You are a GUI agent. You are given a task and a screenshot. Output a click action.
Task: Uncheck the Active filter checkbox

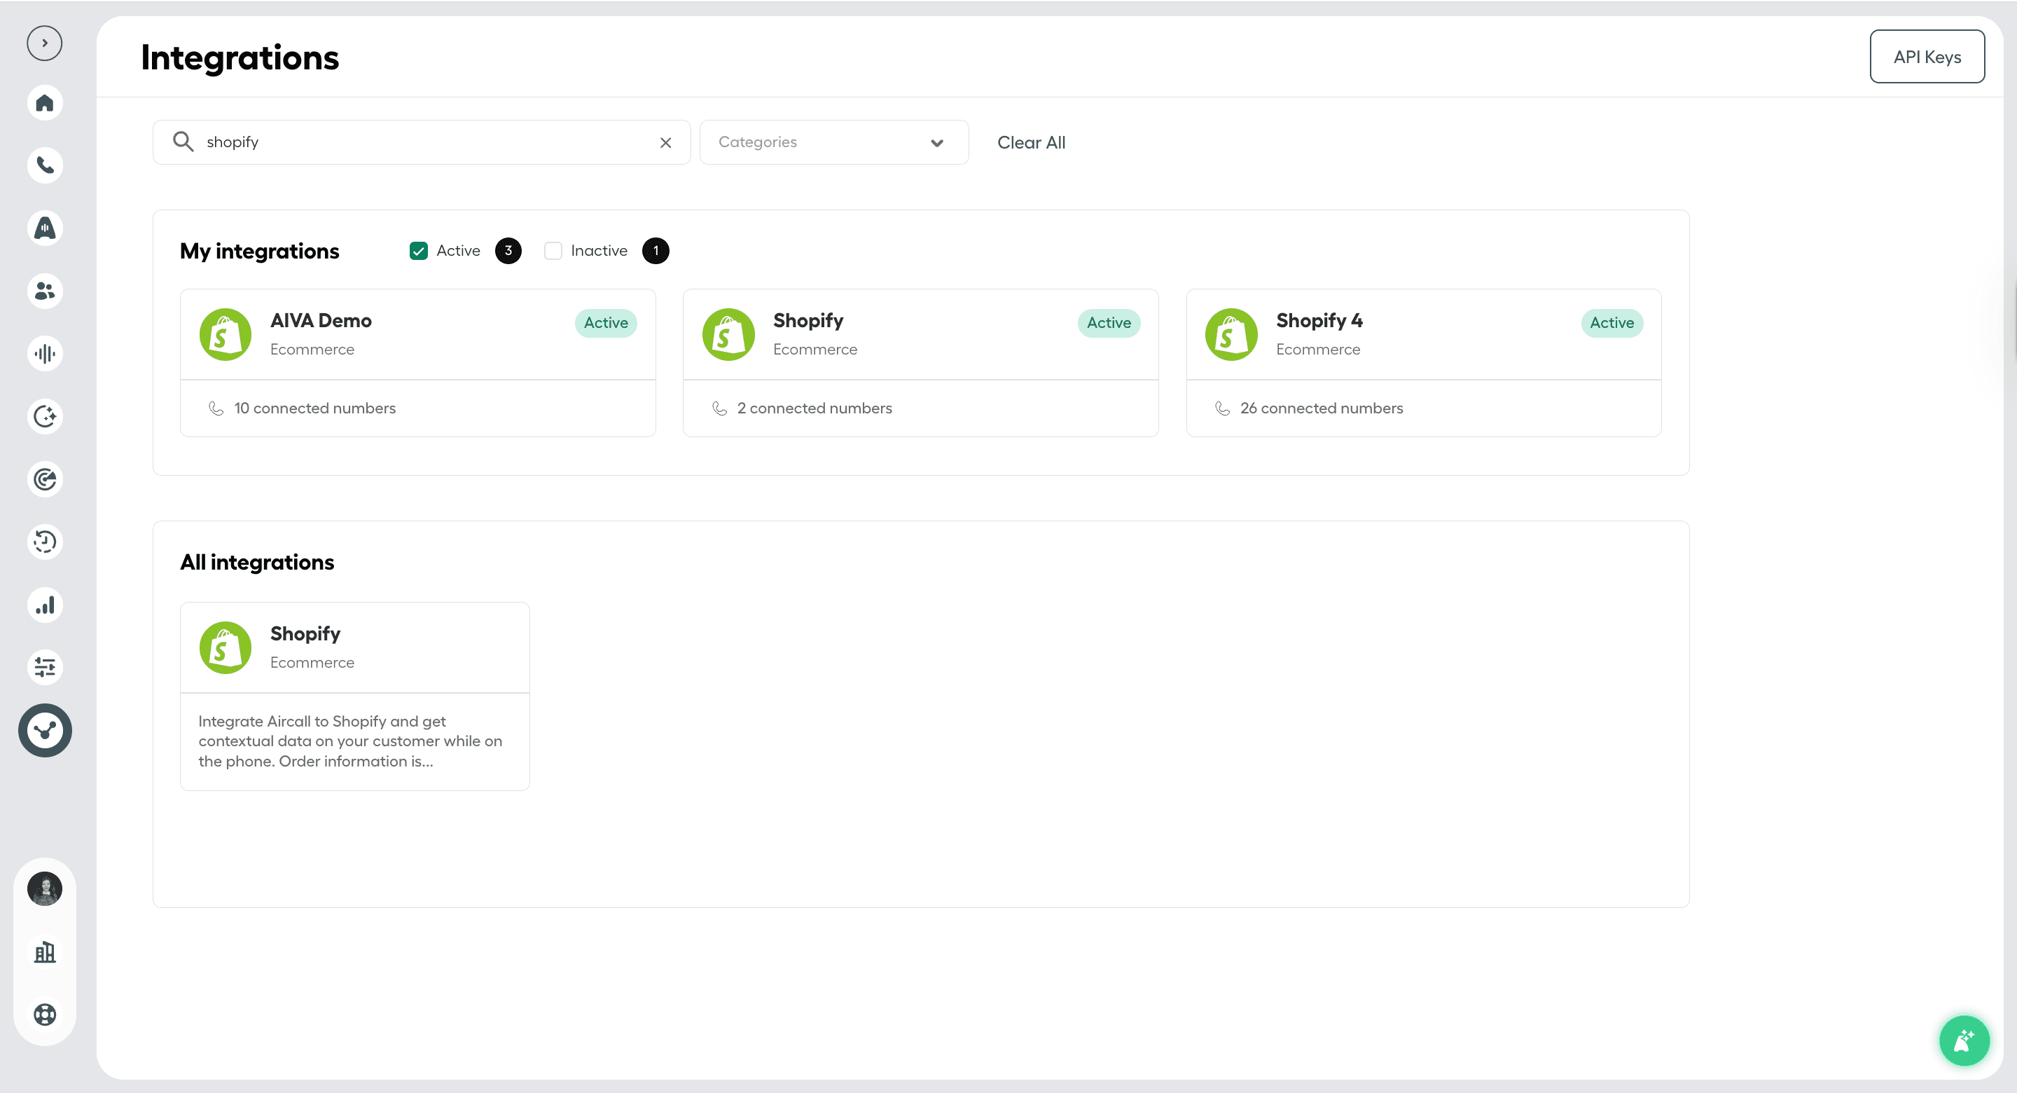tap(418, 251)
